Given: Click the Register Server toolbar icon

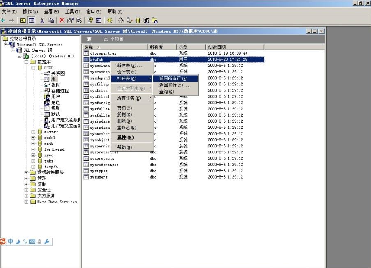Looking at the screenshot, I should (129, 21).
